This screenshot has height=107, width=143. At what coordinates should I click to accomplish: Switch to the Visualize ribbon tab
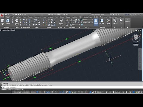pyautogui.click(x=30, y=17)
